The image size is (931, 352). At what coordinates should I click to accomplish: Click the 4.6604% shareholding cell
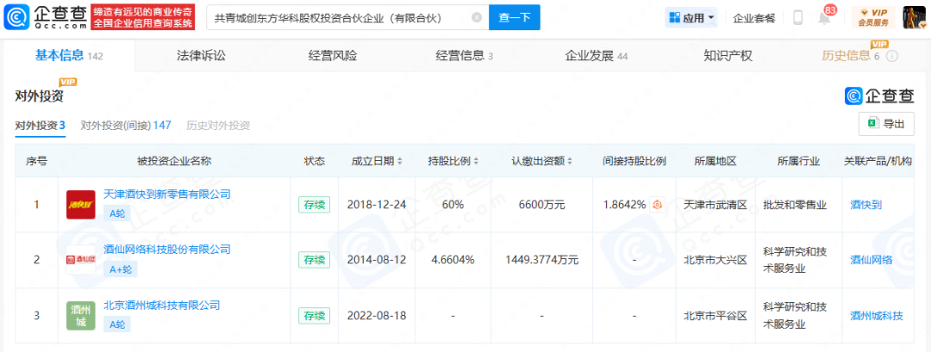coord(453,260)
